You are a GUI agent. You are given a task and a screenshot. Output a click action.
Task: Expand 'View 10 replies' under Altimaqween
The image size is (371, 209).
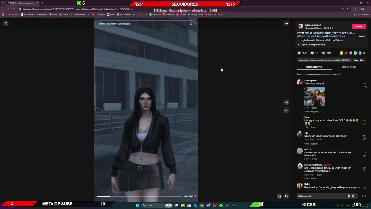[x=312, y=111]
